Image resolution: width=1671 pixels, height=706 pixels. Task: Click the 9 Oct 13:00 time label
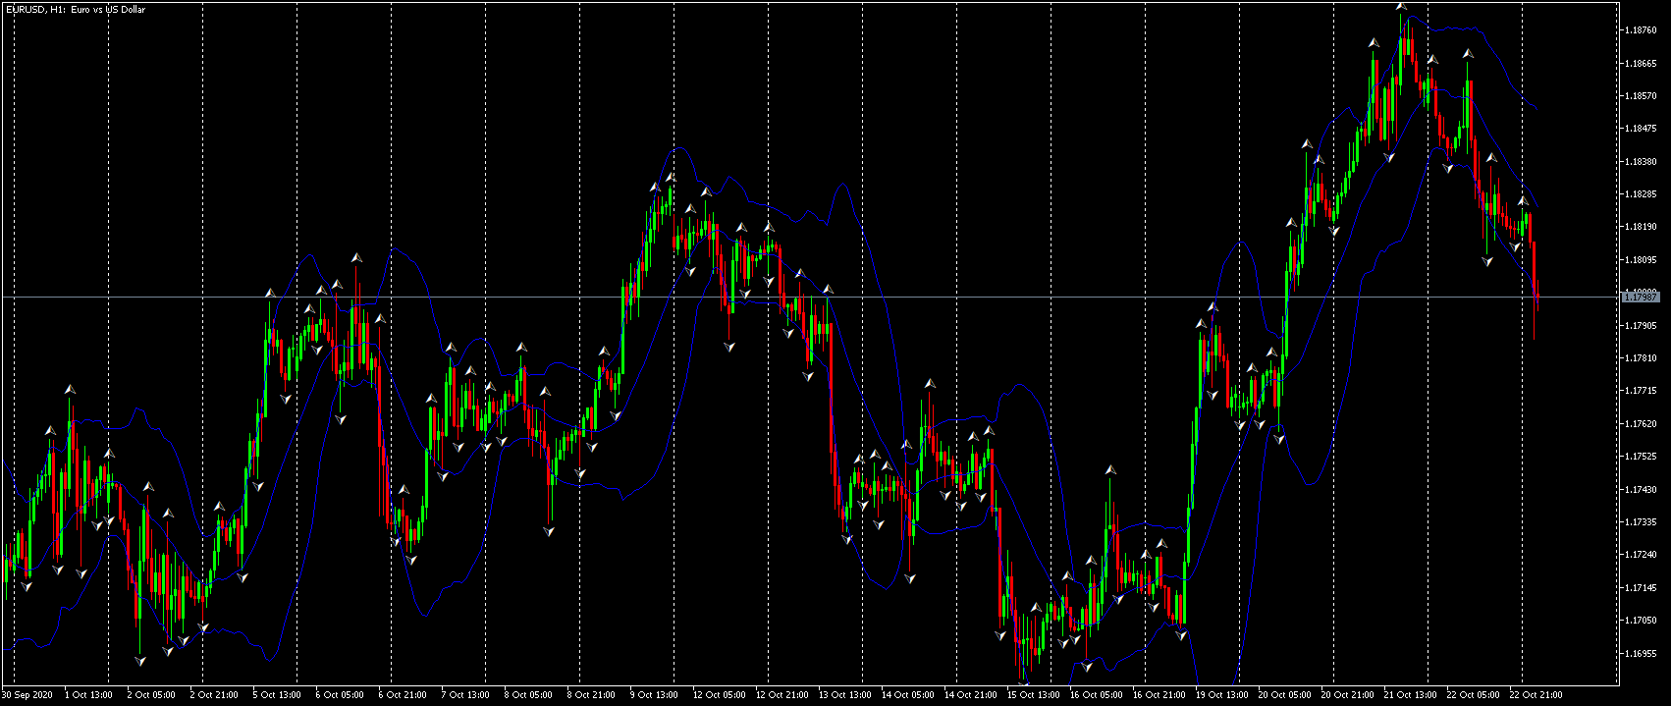654,695
